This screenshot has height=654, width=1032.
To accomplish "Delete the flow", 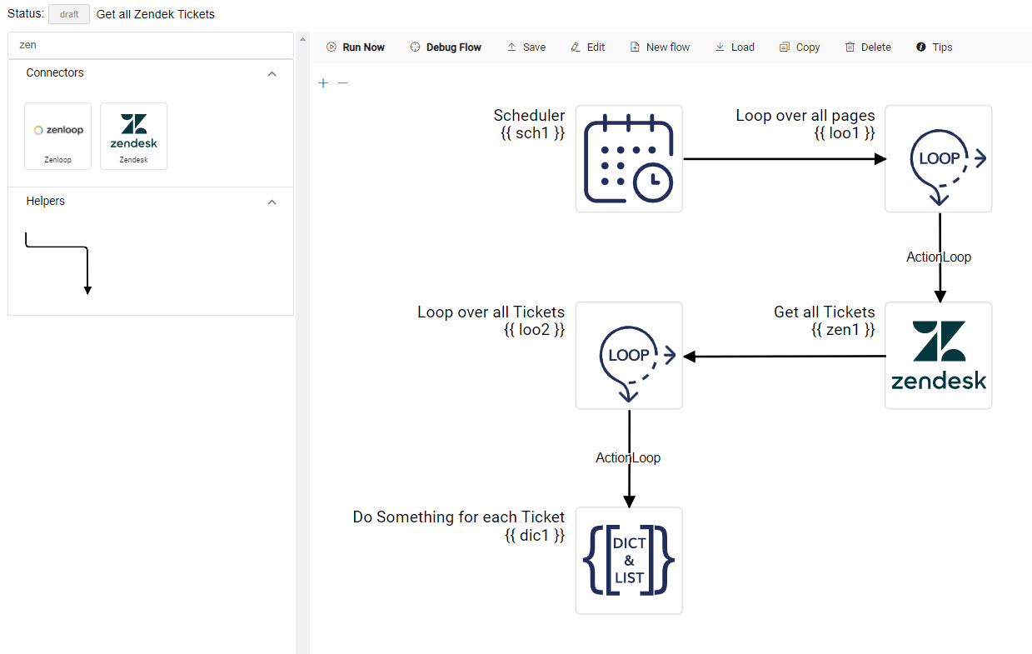I will 868,47.
